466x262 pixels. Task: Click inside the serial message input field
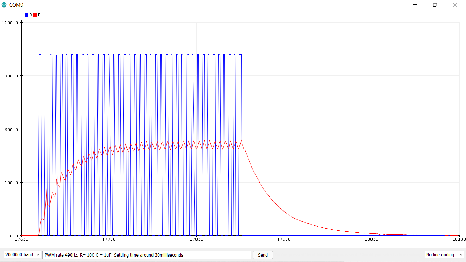(x=147, y=255)
